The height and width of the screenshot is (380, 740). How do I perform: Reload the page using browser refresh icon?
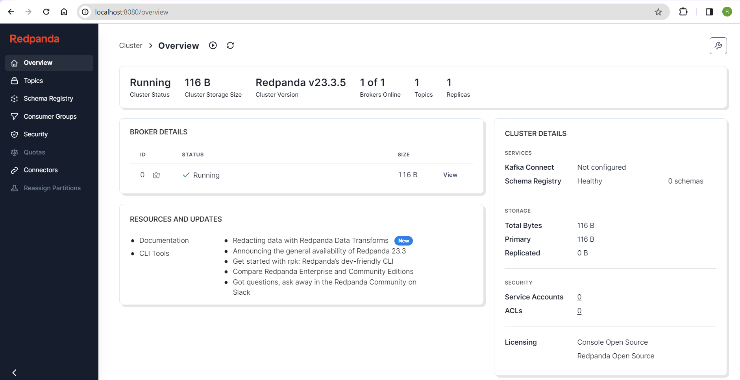(46, 12)
